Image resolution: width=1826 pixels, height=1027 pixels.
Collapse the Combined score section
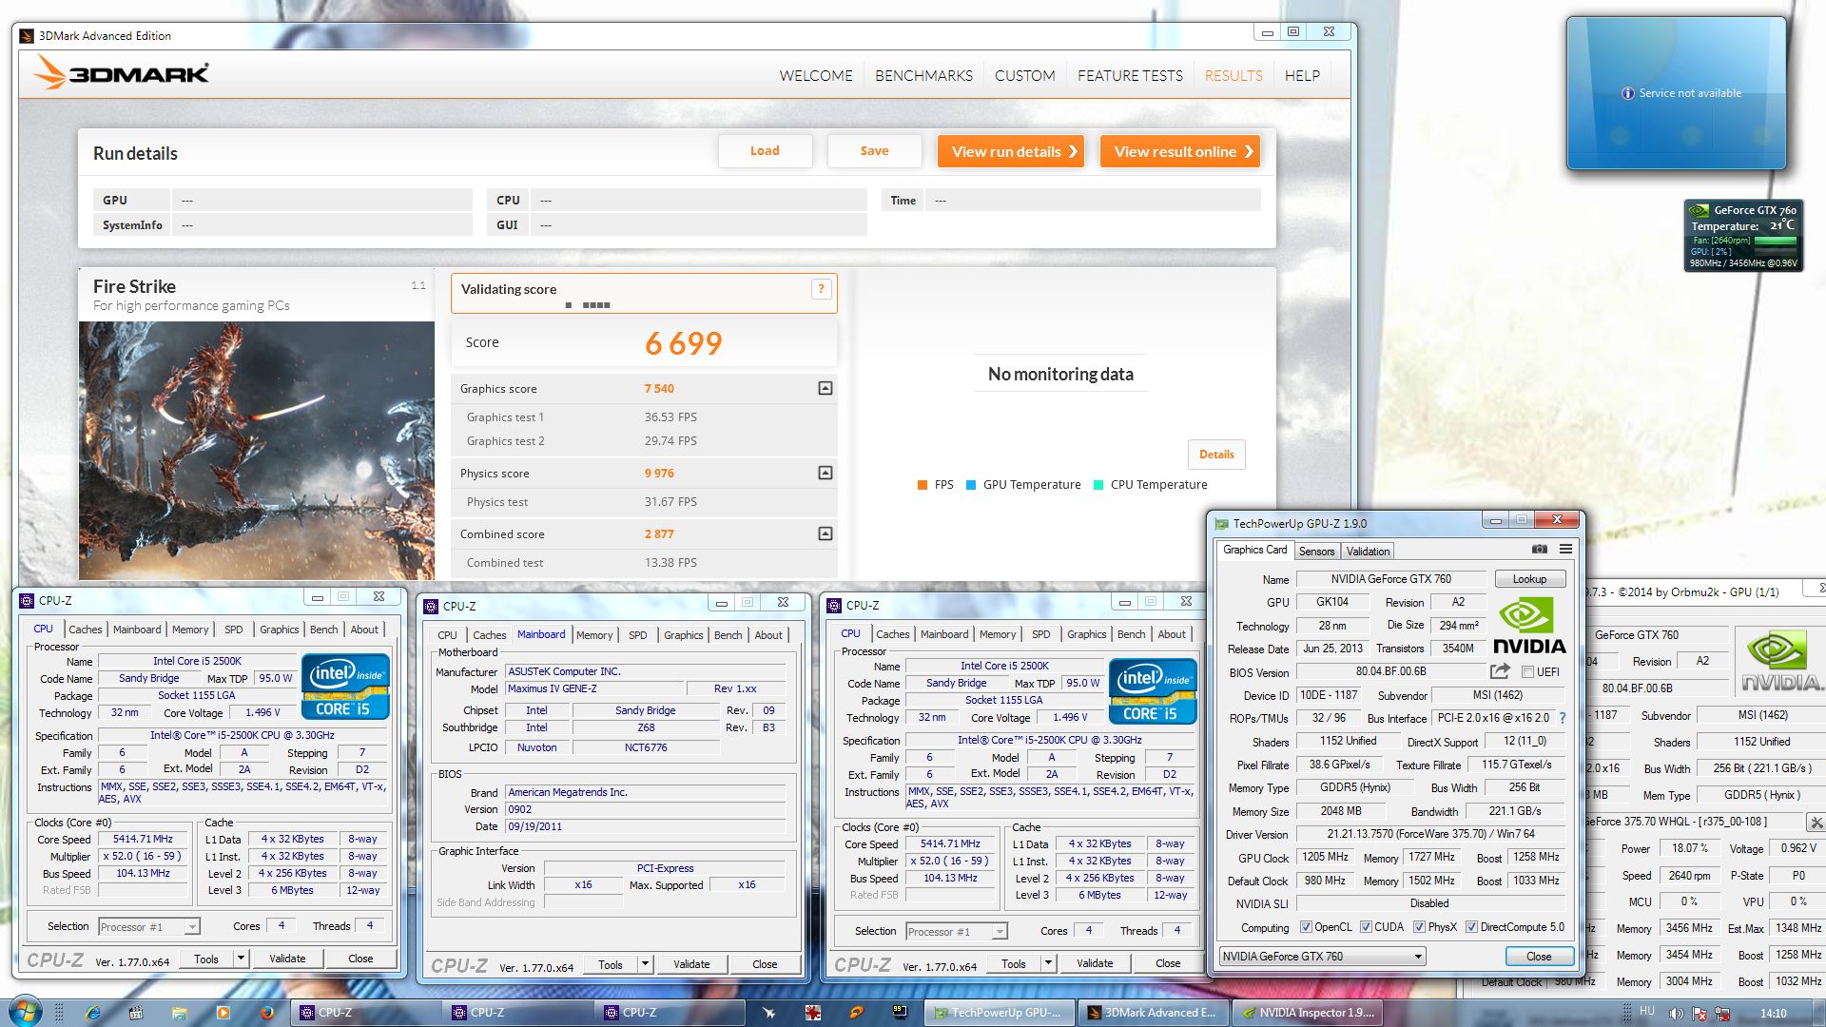coord(826,533)
